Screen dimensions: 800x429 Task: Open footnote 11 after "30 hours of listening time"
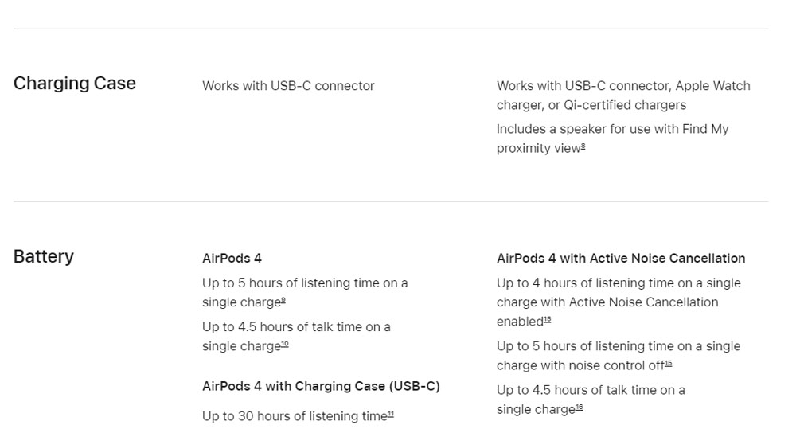[x=391, y=414]
